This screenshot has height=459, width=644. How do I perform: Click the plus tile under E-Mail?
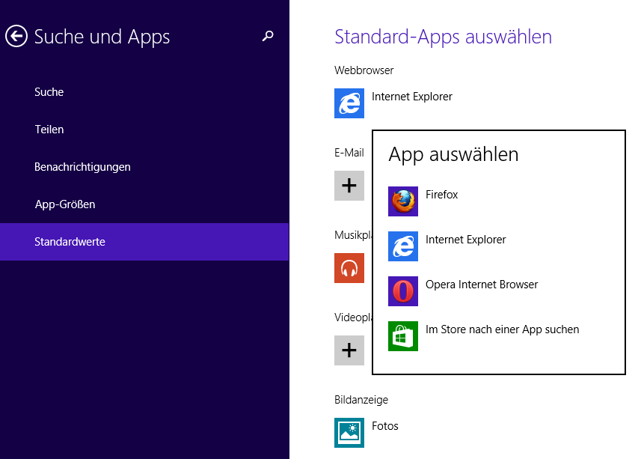(x=349, y=186)
